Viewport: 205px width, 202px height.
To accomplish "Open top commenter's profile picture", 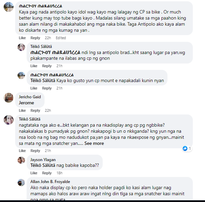I will 8,7.
